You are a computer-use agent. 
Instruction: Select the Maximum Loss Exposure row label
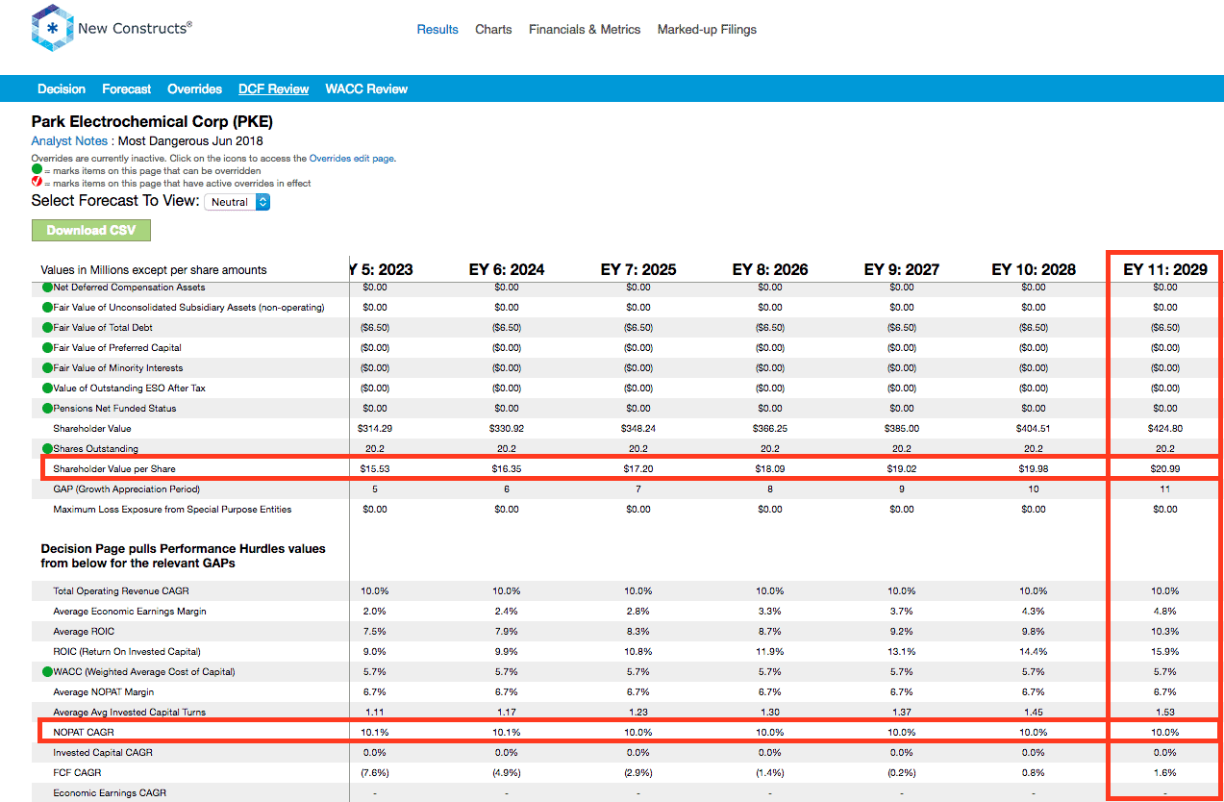click(x=173, y=509)
